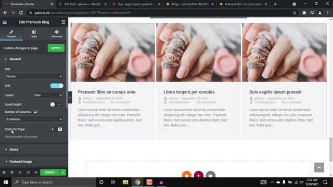Click the Preview Changes eye icon

36,172
